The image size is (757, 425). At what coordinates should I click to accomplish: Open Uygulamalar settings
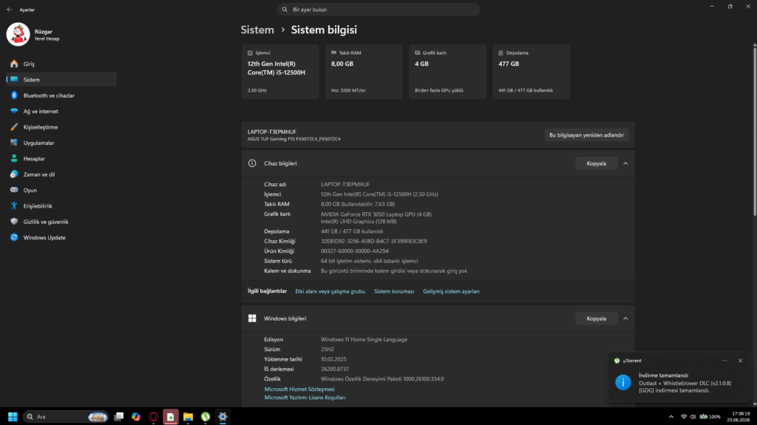(x=61, y=143)
